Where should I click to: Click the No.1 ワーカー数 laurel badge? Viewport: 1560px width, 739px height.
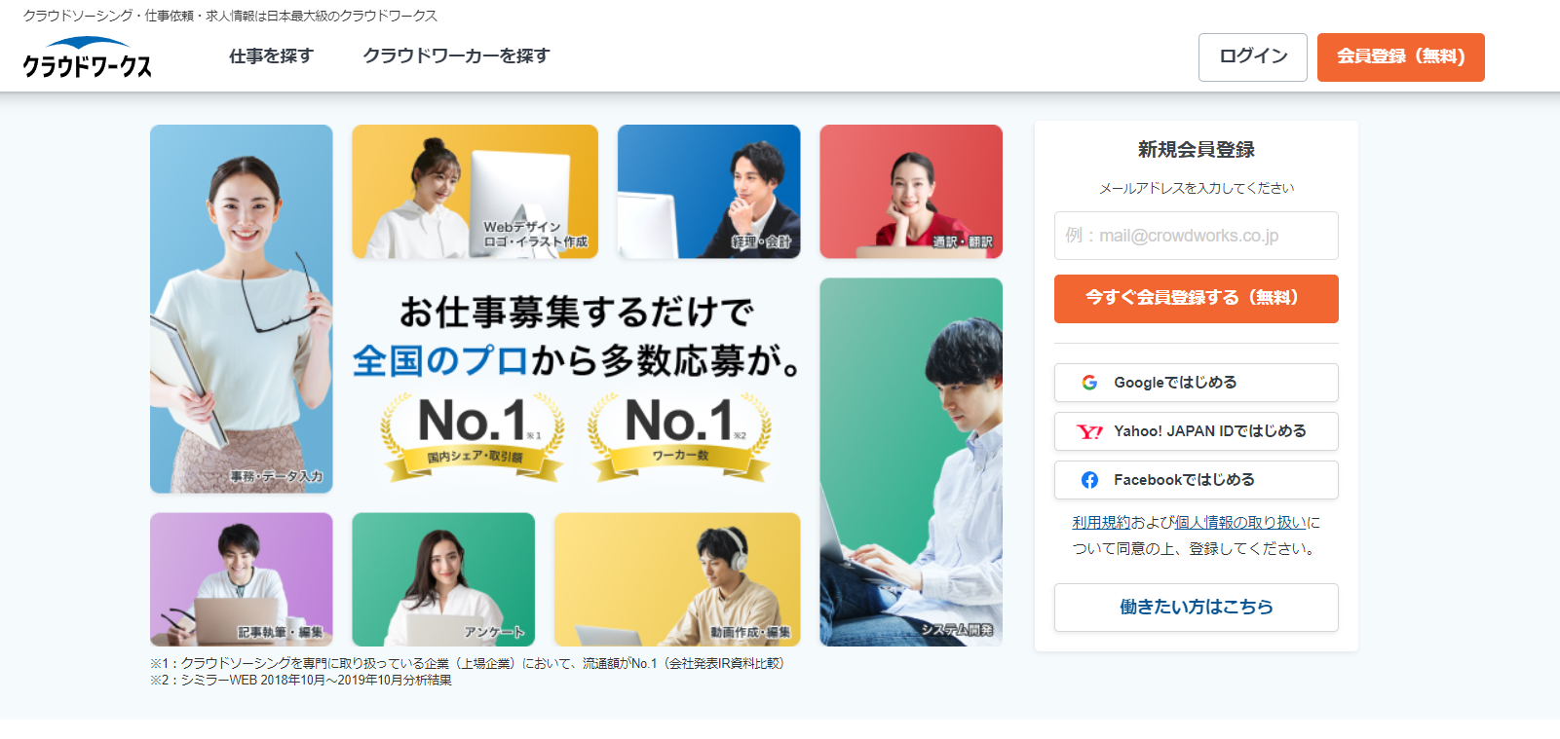click(680, 436)
